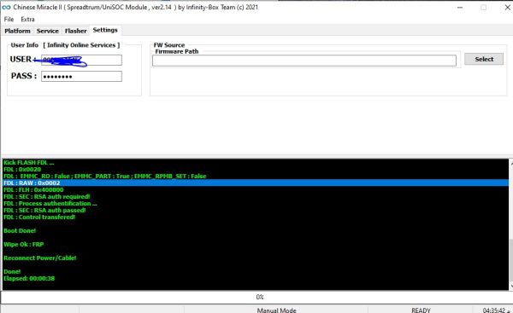
Task: Click the Infinity logo icon in title bar
Action: coord(6,7)
